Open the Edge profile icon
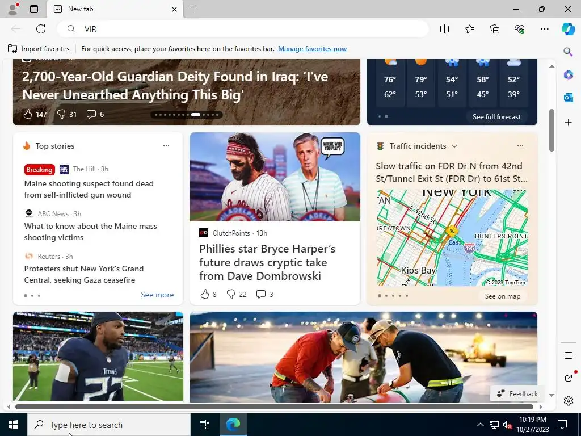The image size is (581, 436). click(13, 9)
